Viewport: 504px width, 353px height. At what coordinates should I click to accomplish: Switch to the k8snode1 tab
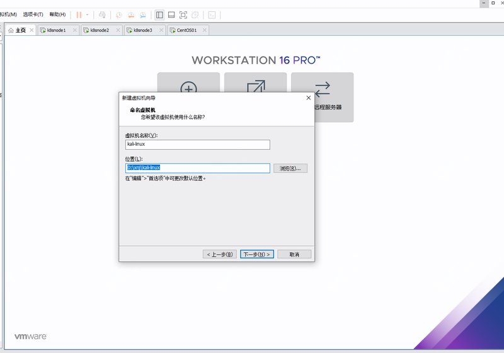(56, 30)
